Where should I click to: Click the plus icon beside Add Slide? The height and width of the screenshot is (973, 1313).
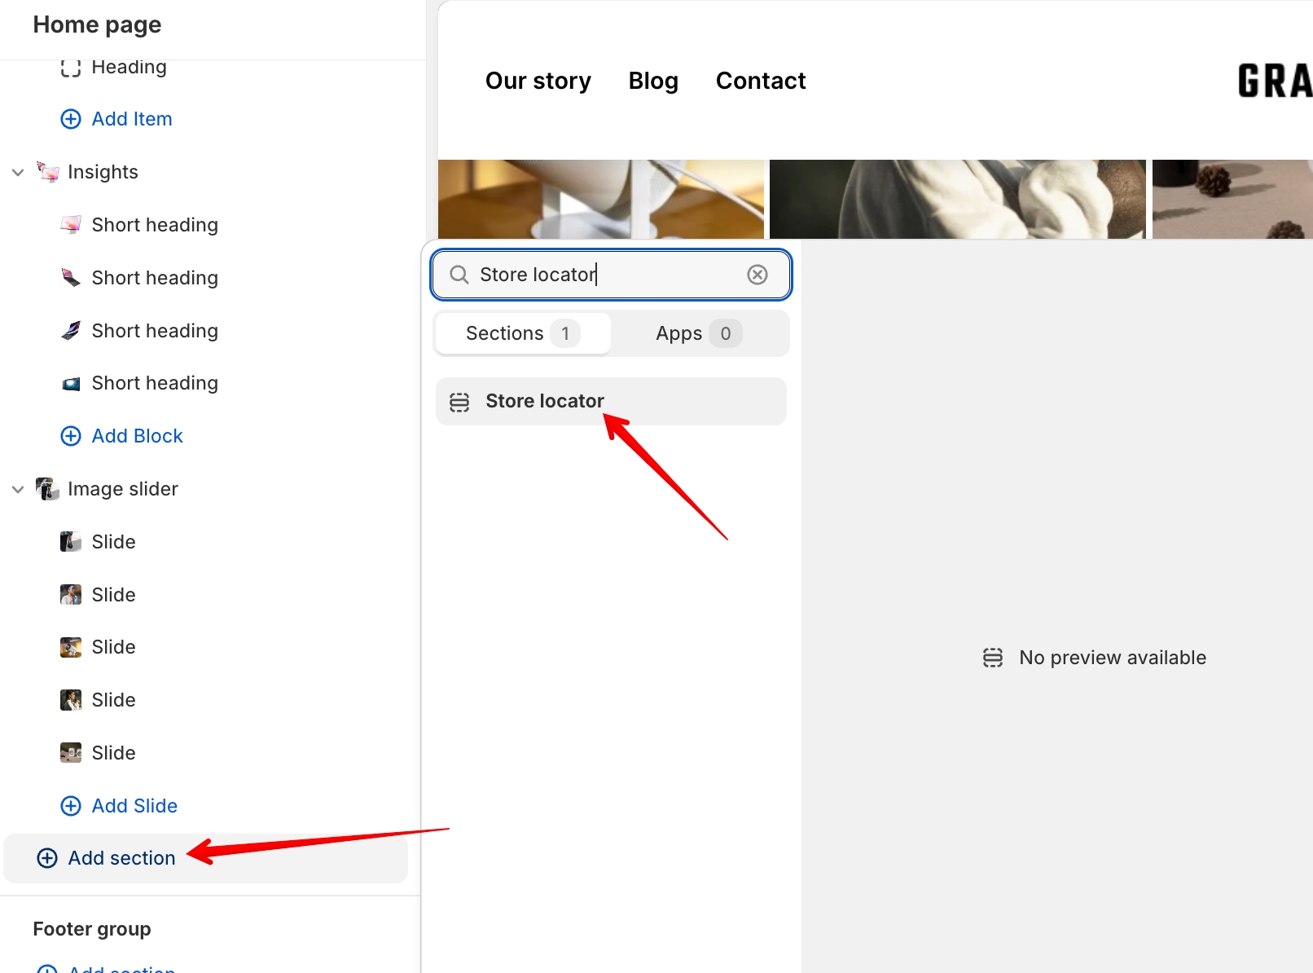tap(71, 806)
